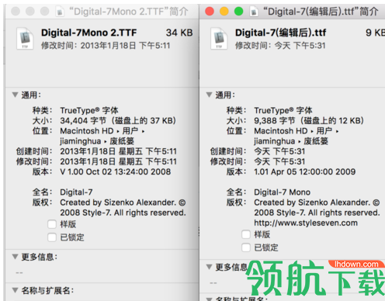Close the Digital-7(编辑后).ttf info window
The height and width of the screenshot is (301, 385).
pyautogui.click(x=210, y=12)
